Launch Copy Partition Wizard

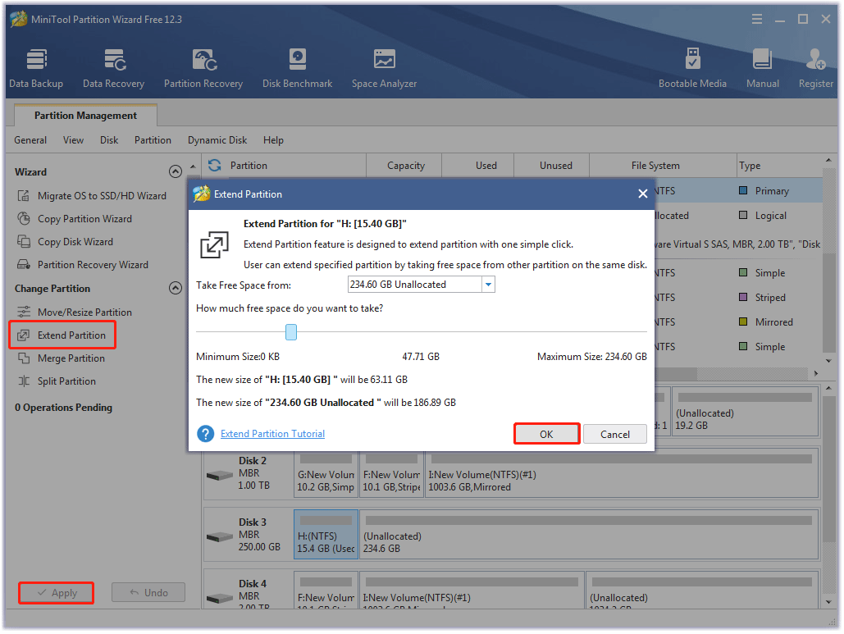[75, 219]
